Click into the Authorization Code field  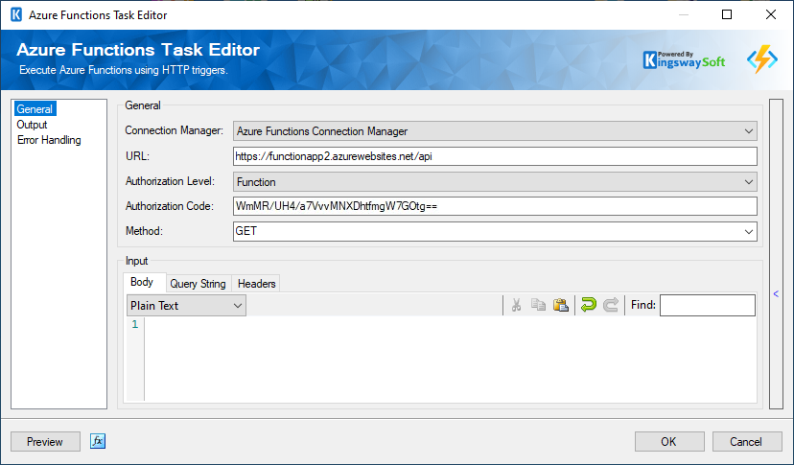click(495, 206)
